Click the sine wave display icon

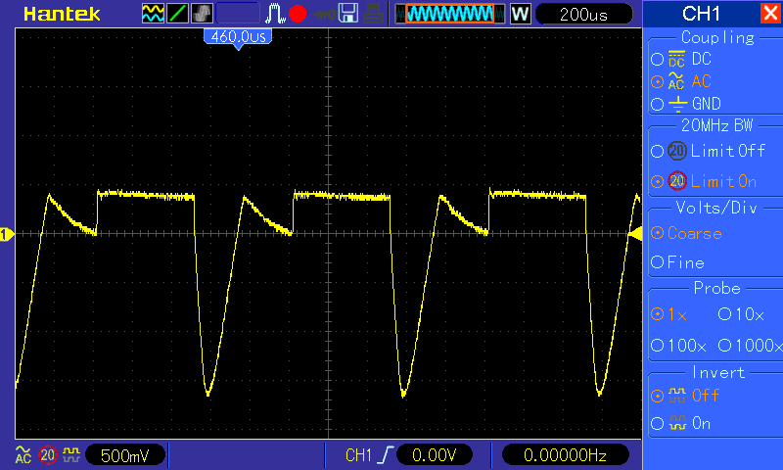[x=153, y=14]
